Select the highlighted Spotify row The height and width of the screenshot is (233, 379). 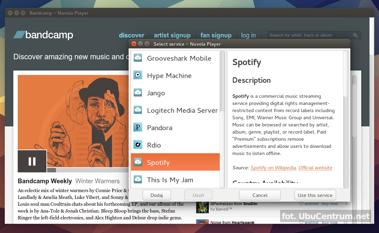click(175, 162)
